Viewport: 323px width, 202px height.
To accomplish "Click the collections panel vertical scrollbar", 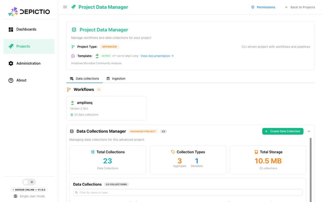I will [x=311, y=170].
